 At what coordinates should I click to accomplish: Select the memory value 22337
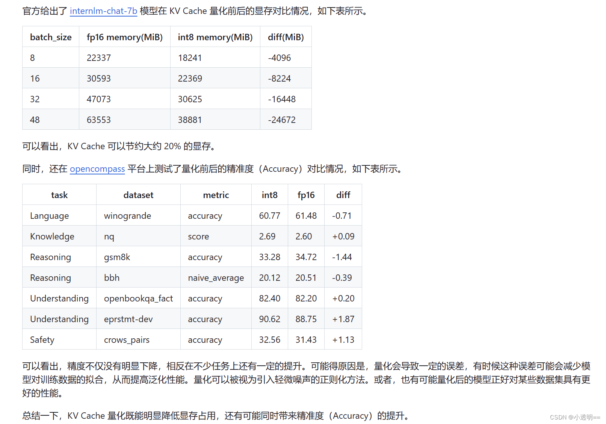(99, 57)
